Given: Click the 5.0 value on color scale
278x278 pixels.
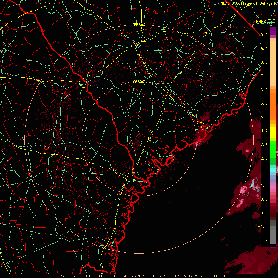Looking at the screenshot, I should click(x=264, y=117).
